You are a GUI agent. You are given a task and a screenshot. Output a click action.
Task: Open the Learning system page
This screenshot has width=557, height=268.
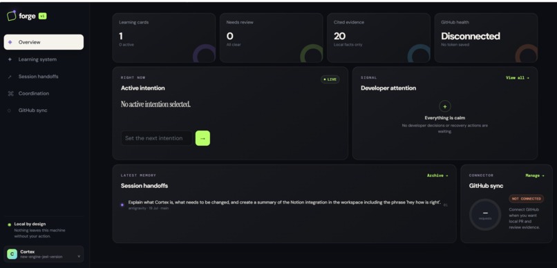click(44, 59)
